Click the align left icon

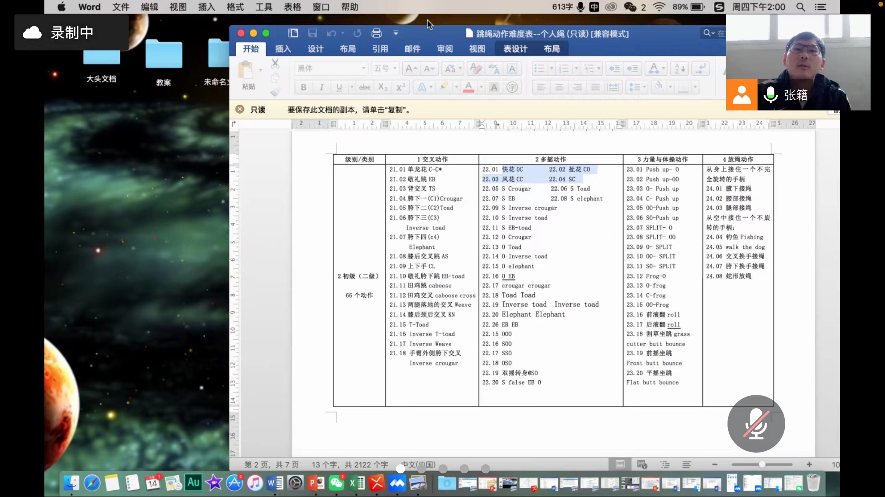(541, 87)
